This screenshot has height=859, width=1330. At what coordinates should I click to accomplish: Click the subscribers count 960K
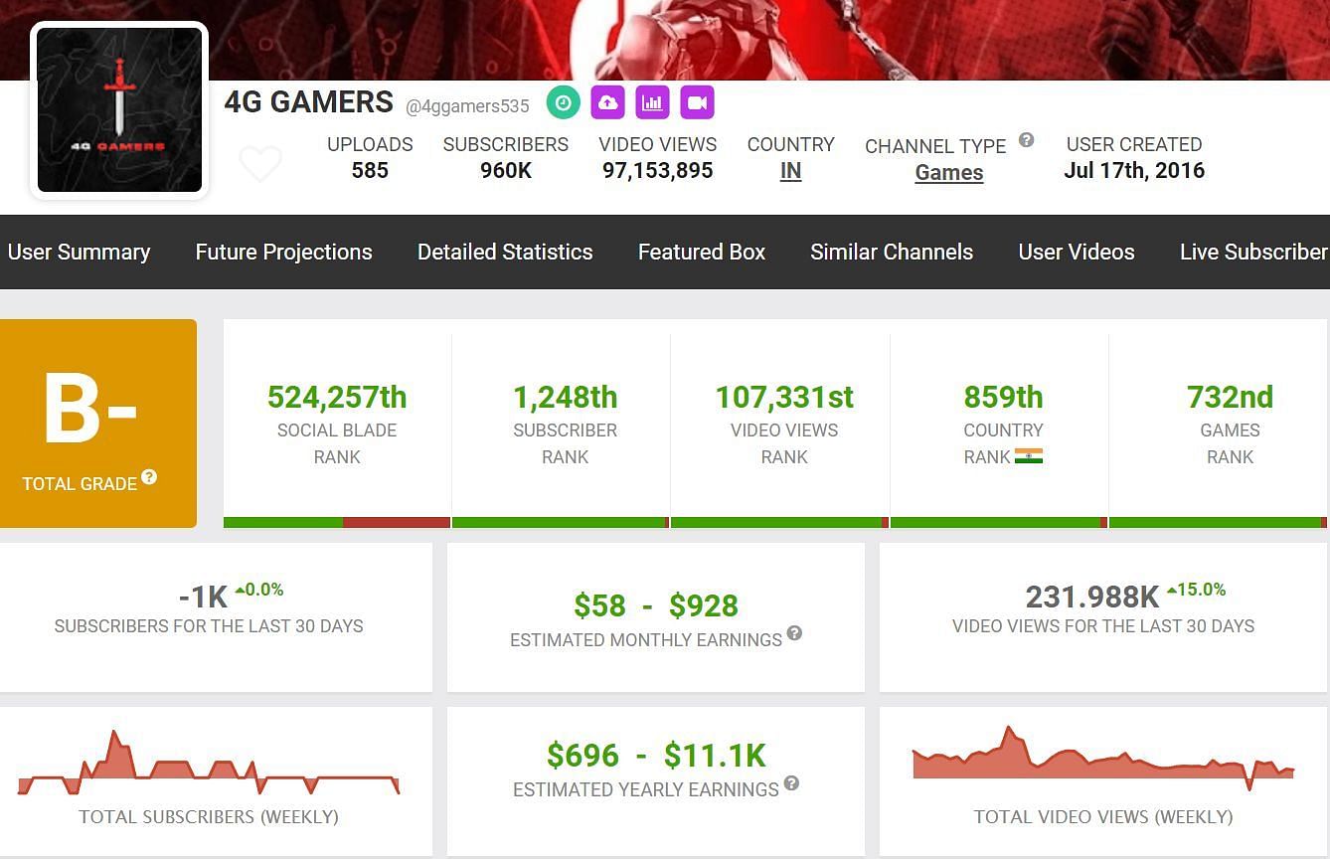[506, 170]
